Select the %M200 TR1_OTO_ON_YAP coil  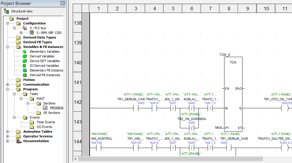[285, 108]
